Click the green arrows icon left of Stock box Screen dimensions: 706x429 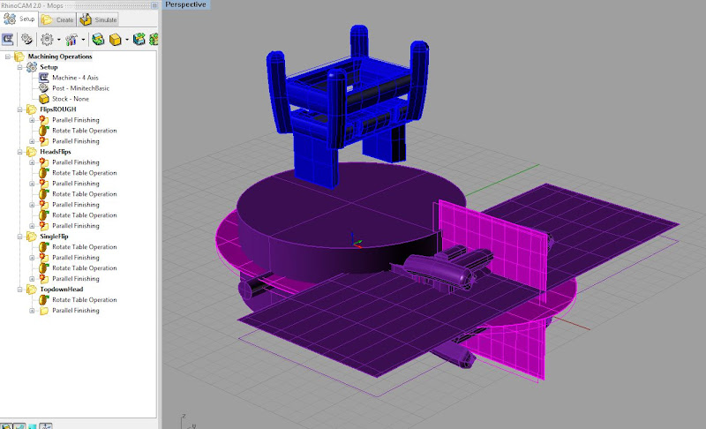(98, 40)
